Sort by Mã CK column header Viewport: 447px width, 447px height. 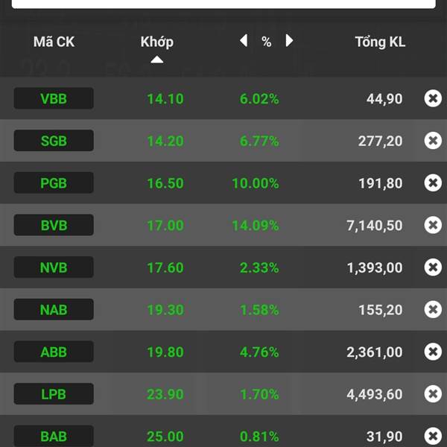click(x=54, y=42)
